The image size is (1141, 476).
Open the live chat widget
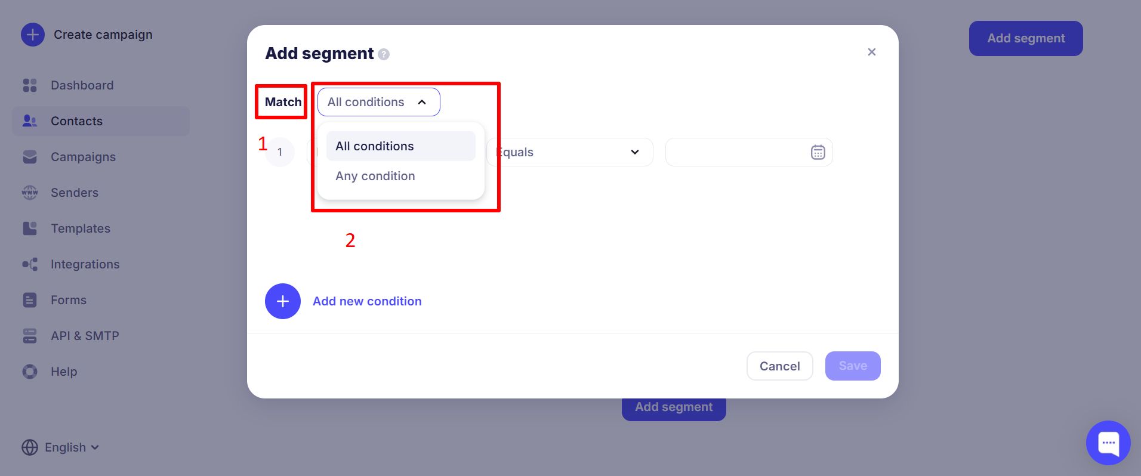[x=1108, y=443]
